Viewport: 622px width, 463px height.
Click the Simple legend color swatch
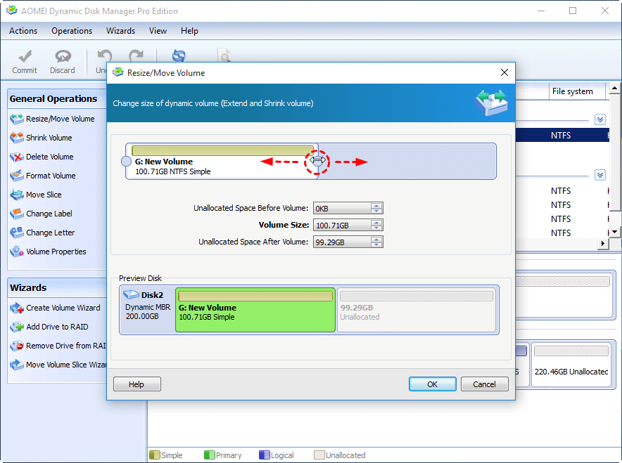click(x=155, y=455)
